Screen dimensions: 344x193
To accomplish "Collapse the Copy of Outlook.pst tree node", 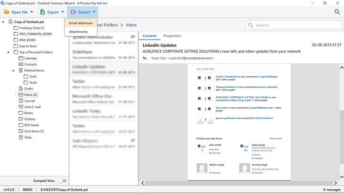I will pos(3,22).
